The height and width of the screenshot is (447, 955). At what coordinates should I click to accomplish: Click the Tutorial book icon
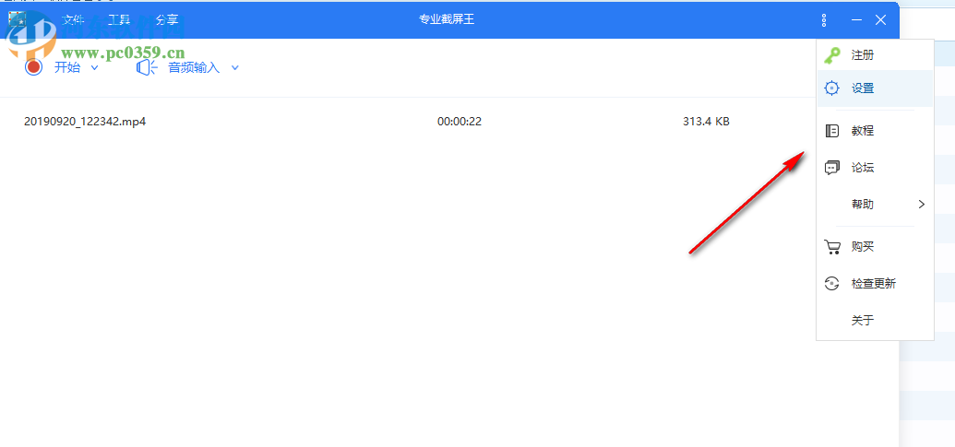[831, 131]
